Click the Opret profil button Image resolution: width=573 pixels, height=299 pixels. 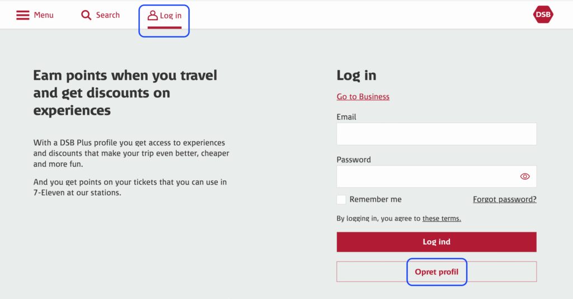click(x=436, y=272)
